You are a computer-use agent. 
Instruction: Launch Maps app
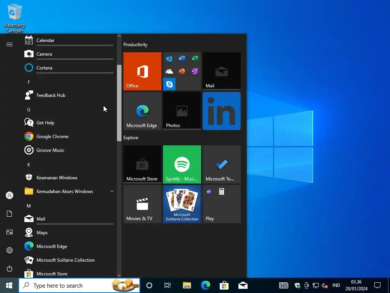[x=69, y=232]
